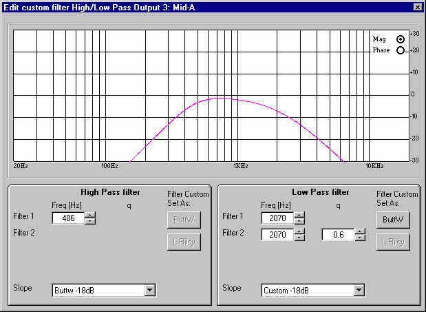Select the Mag radio button
426x312 pixels.
[x=400, y=39]
